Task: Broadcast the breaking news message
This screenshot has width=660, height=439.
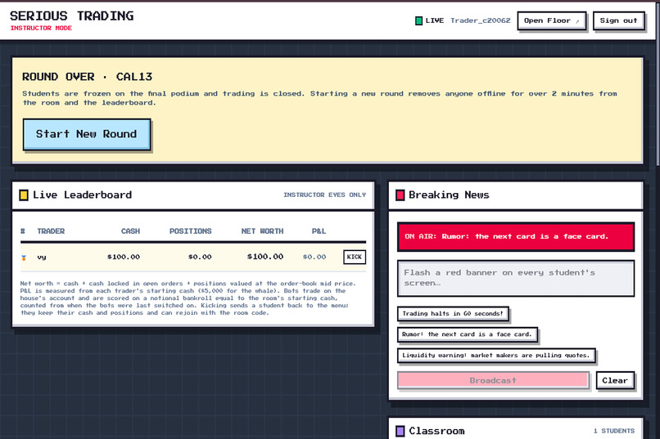Action: pos(493,380)
